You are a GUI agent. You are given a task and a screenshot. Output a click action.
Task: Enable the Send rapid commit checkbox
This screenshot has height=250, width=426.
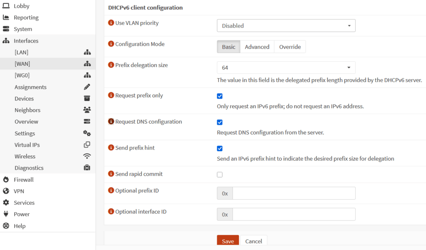pos(220,175)
